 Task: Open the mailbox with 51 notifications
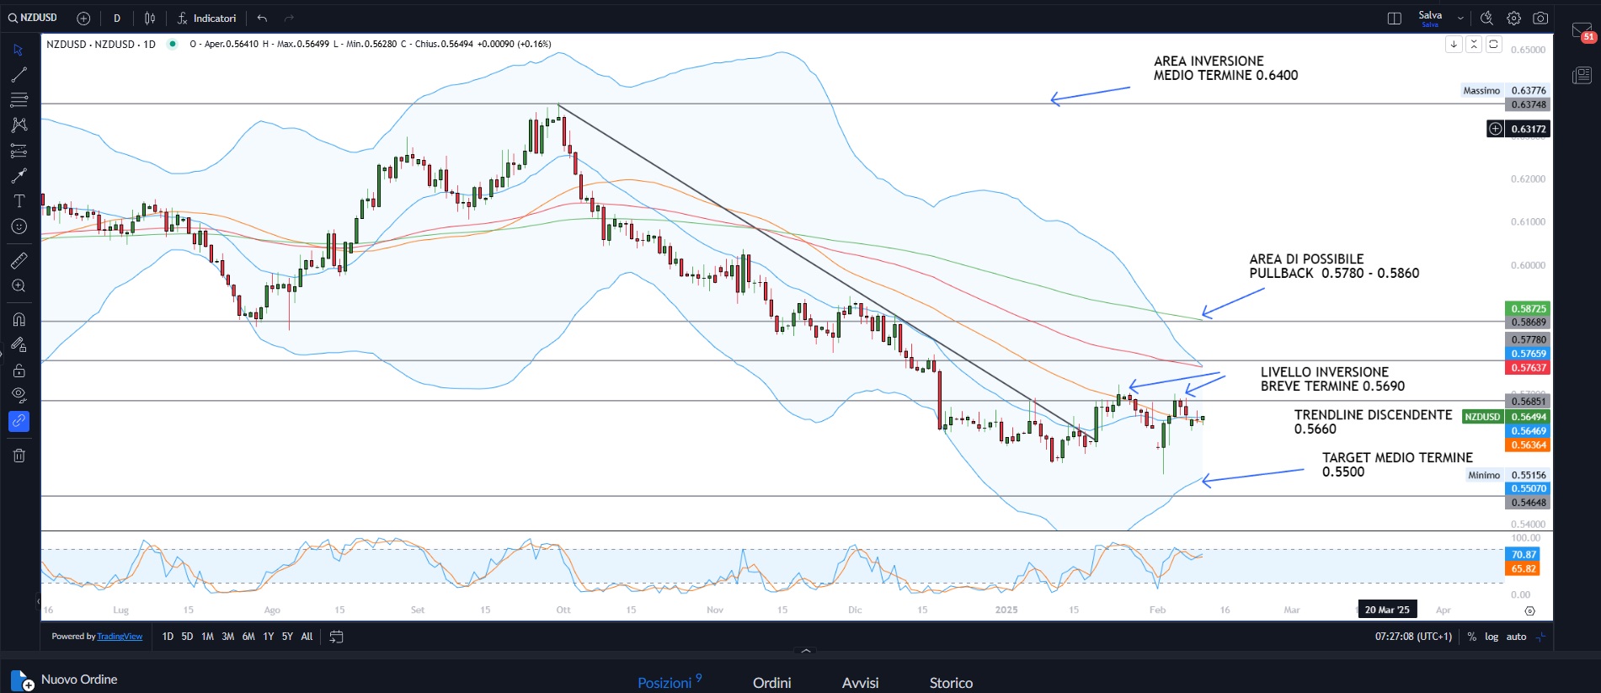[1582, 32]
